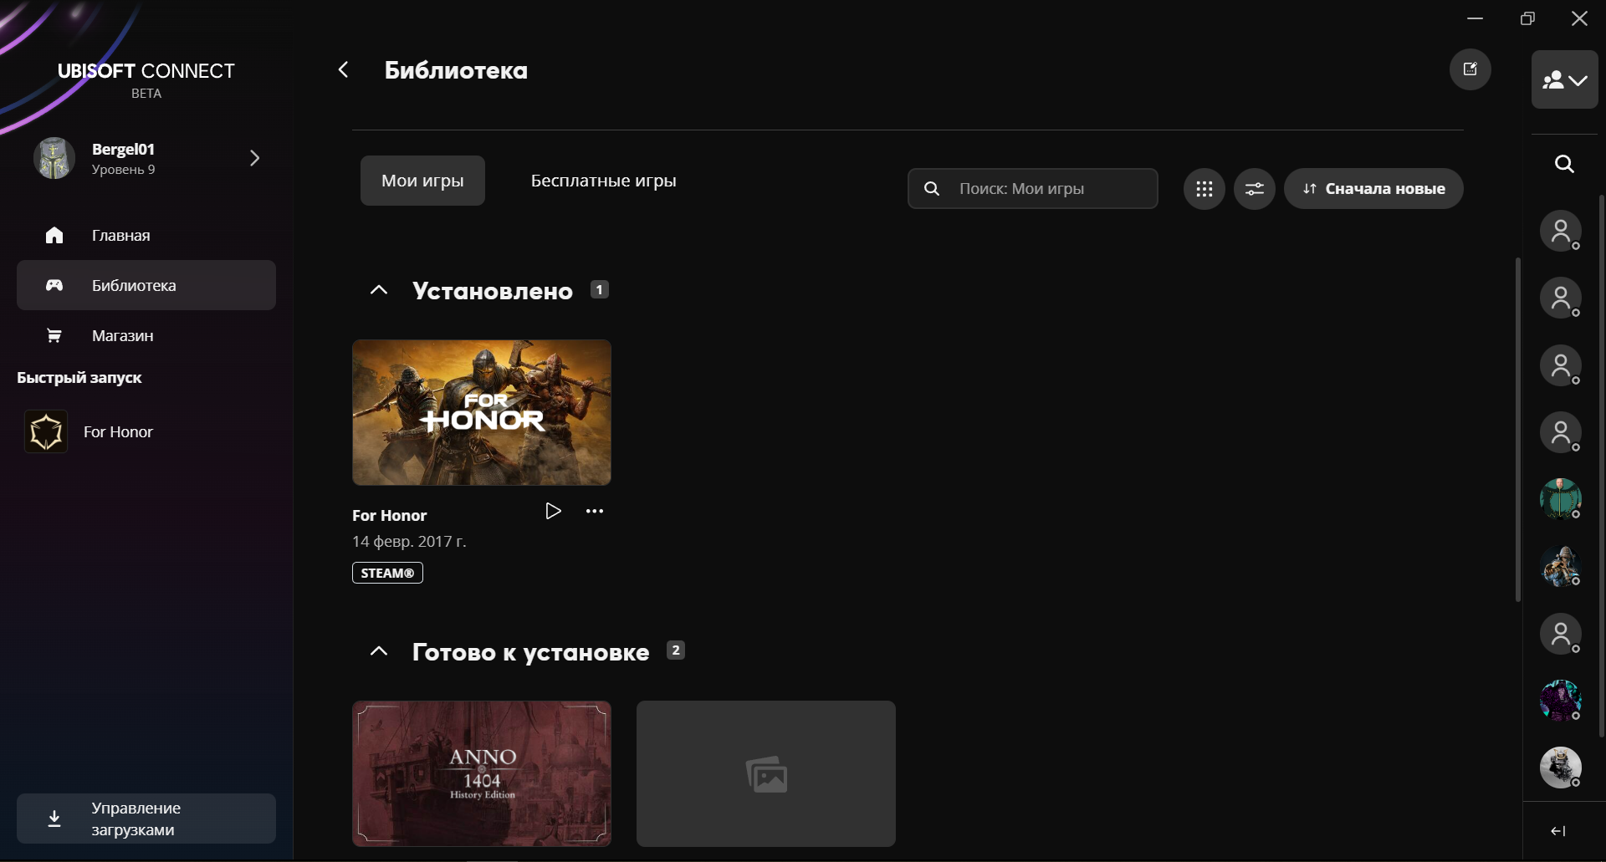Click the share/feedback icon top right
Viewport: 1606px width, 862px height.
click(1470, 69)
